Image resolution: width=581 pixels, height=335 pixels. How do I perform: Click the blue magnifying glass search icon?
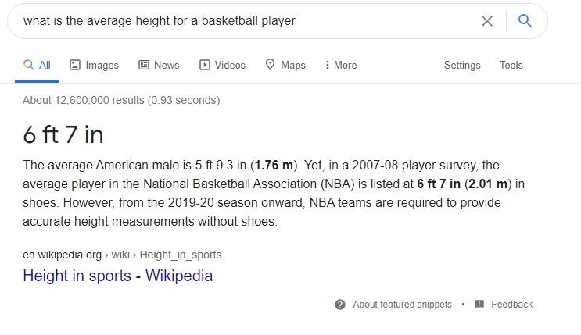click(x=525, y=21)
